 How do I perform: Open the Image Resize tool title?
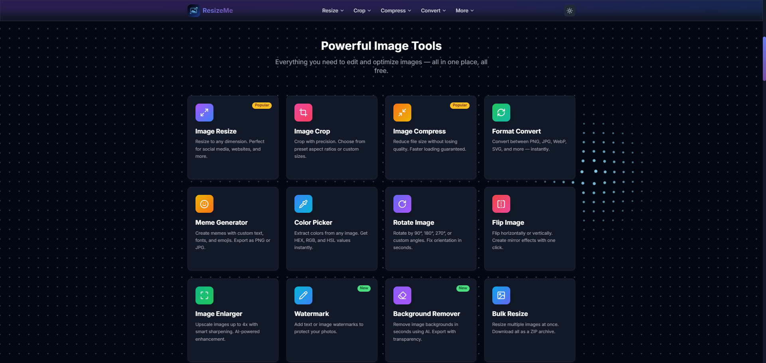216,131
